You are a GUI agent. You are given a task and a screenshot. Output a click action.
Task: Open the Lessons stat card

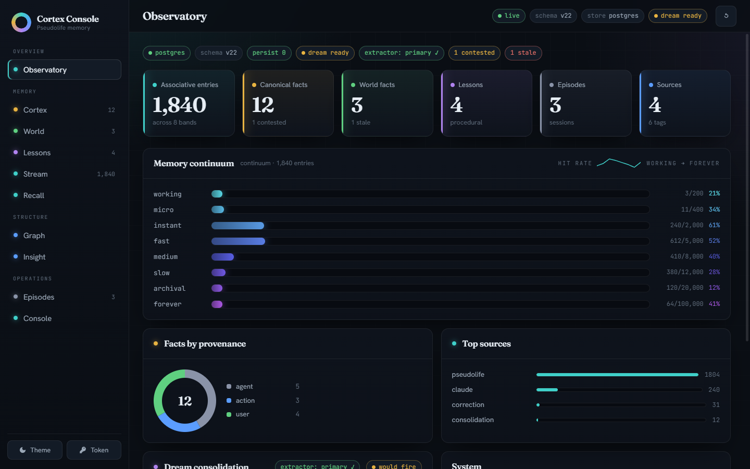coord(486,103)
